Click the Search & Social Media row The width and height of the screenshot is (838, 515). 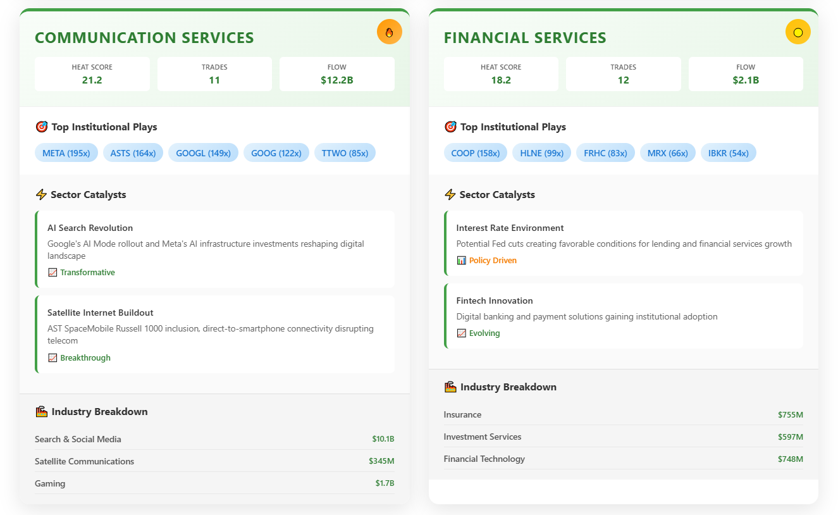(x=214, y=439)
